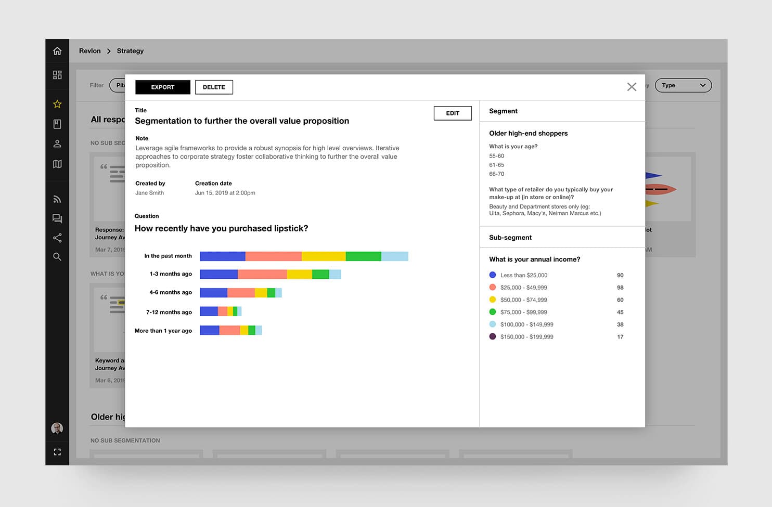Click 'Older high-end shoppers' segment name
772x507 pixels.
pos(529,134)
